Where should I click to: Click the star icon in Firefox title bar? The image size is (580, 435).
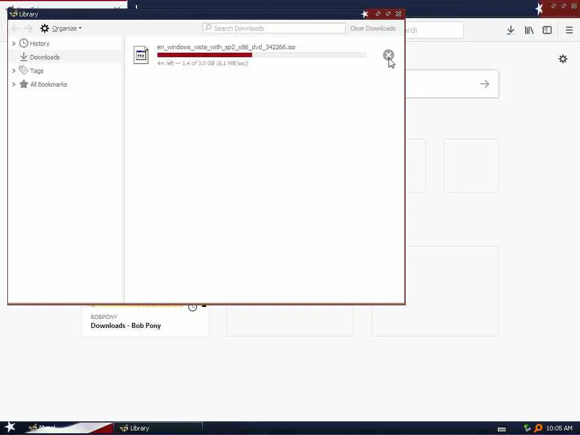[x=539, y=8]
